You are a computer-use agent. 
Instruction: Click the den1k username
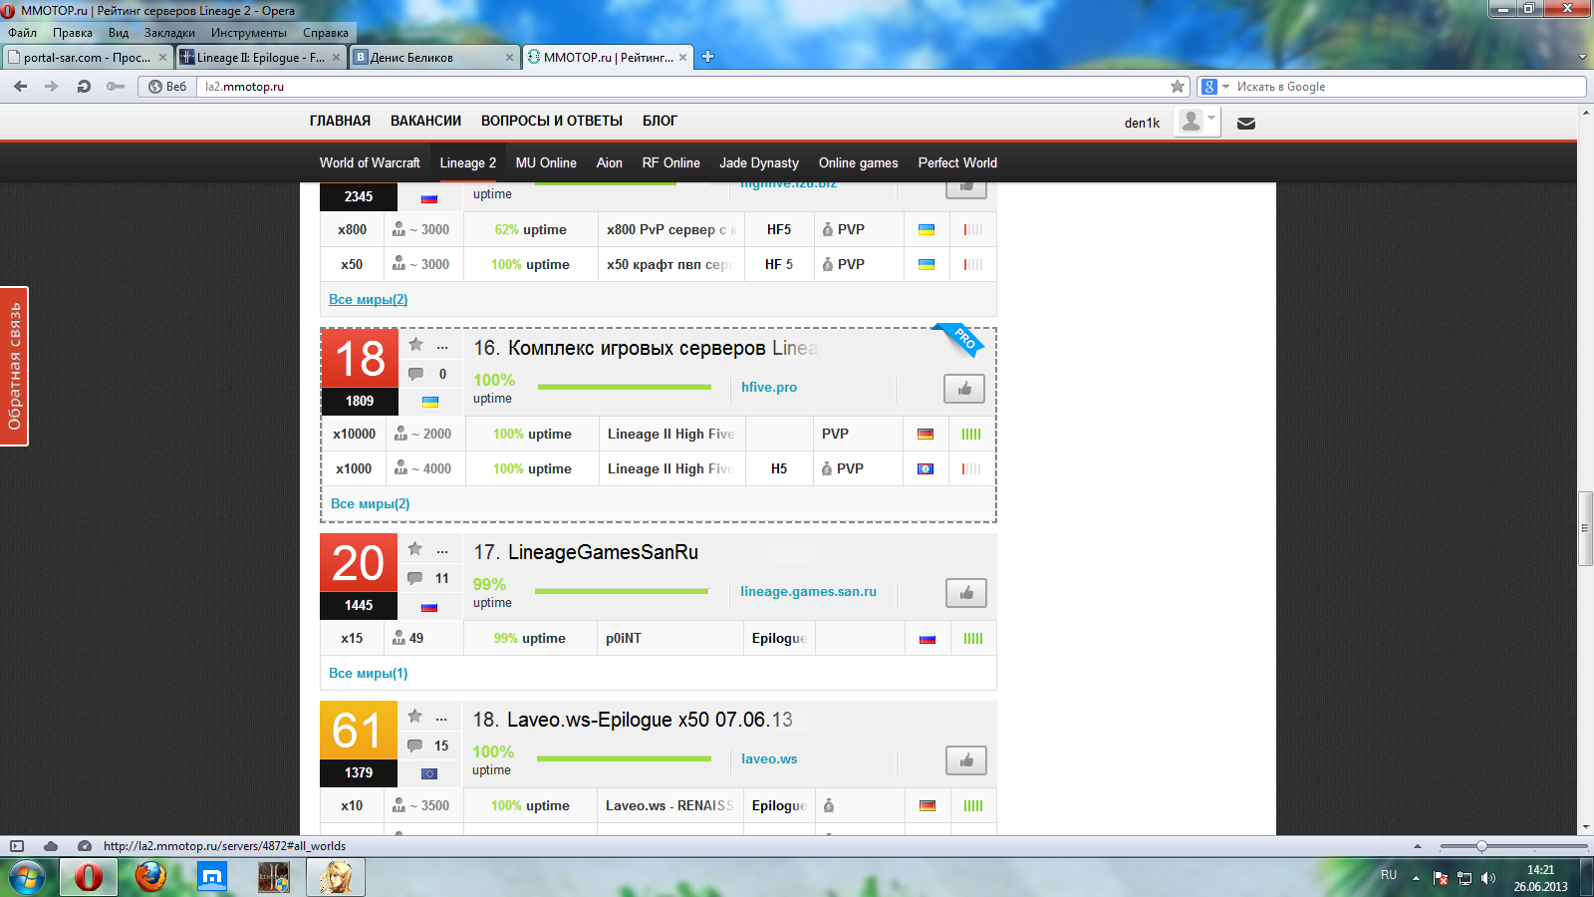[1142, 124]
